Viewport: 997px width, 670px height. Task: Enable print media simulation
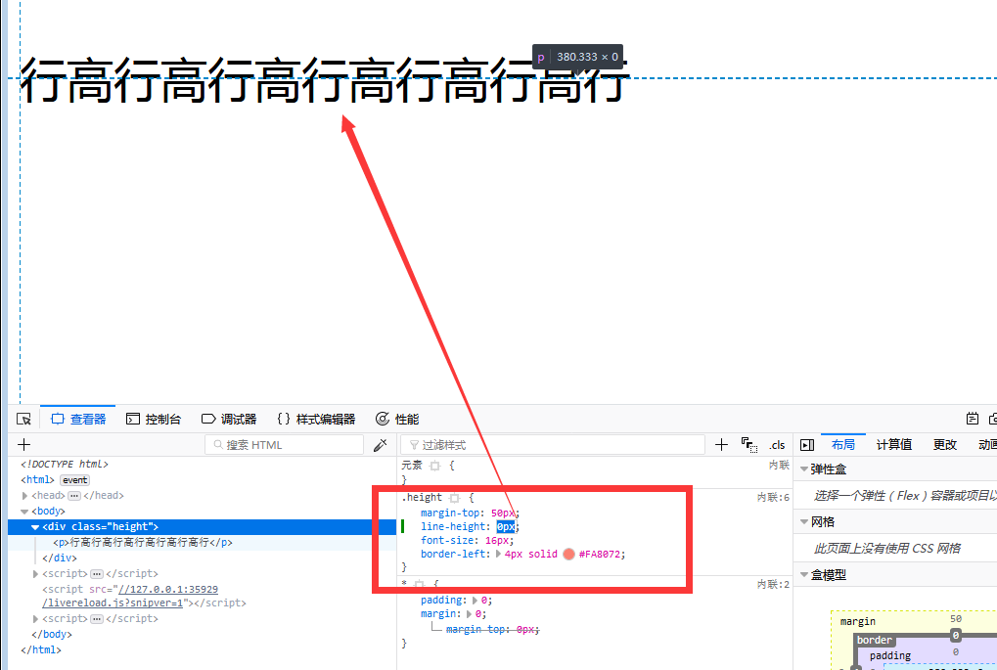[973, 418]
